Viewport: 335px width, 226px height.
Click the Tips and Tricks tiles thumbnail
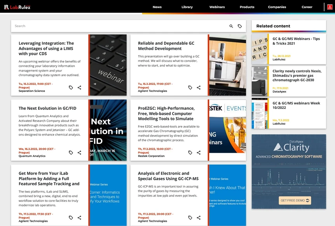[260, 49]
